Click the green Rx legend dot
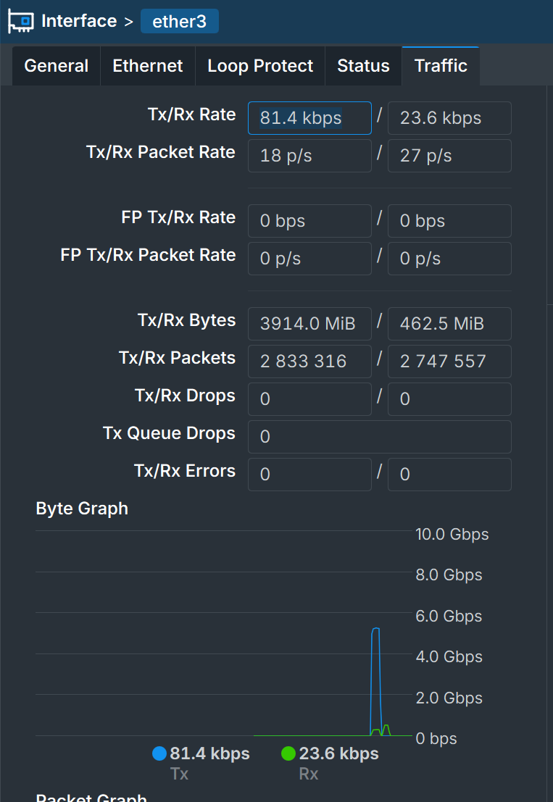Screen dimensions: 553x802 tap(288, 753)
